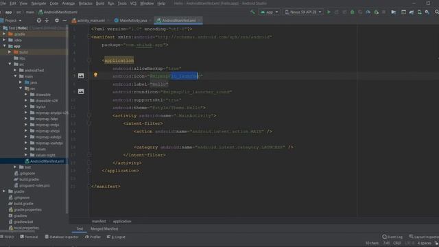Click the yellow lightbulb intention icon
The height and width of the screenshot is (247, 439).
coord(95,75)
